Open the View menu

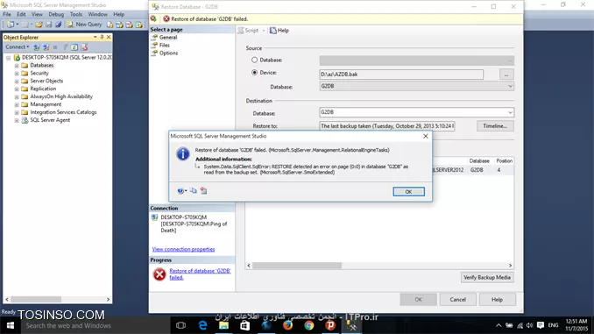pos(37,14)
